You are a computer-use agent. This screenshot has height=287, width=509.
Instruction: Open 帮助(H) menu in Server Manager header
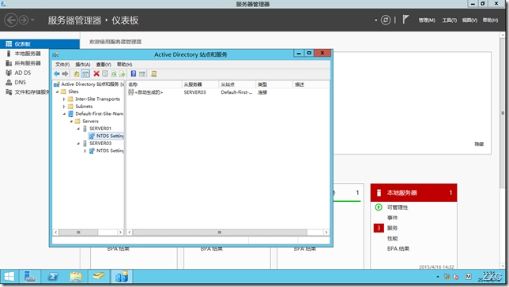tap(490, 20)
